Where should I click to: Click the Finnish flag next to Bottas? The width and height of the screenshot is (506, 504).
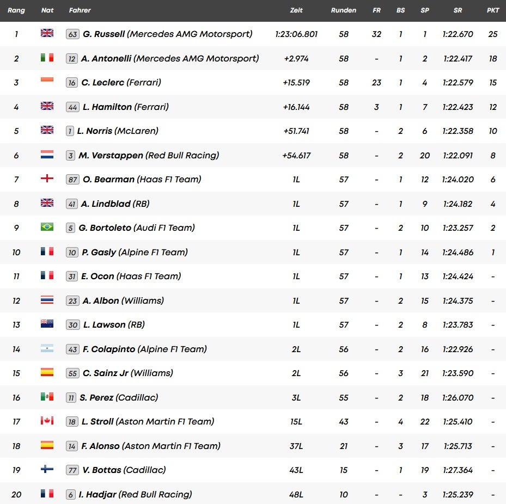47,469
